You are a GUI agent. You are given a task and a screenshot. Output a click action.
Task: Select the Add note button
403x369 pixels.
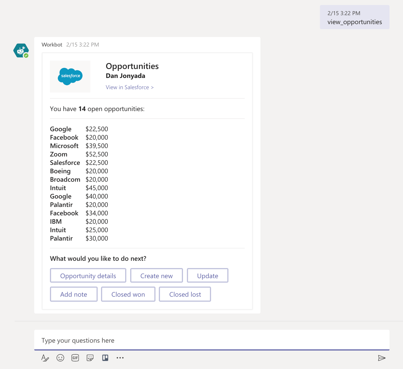coord(74,294)
